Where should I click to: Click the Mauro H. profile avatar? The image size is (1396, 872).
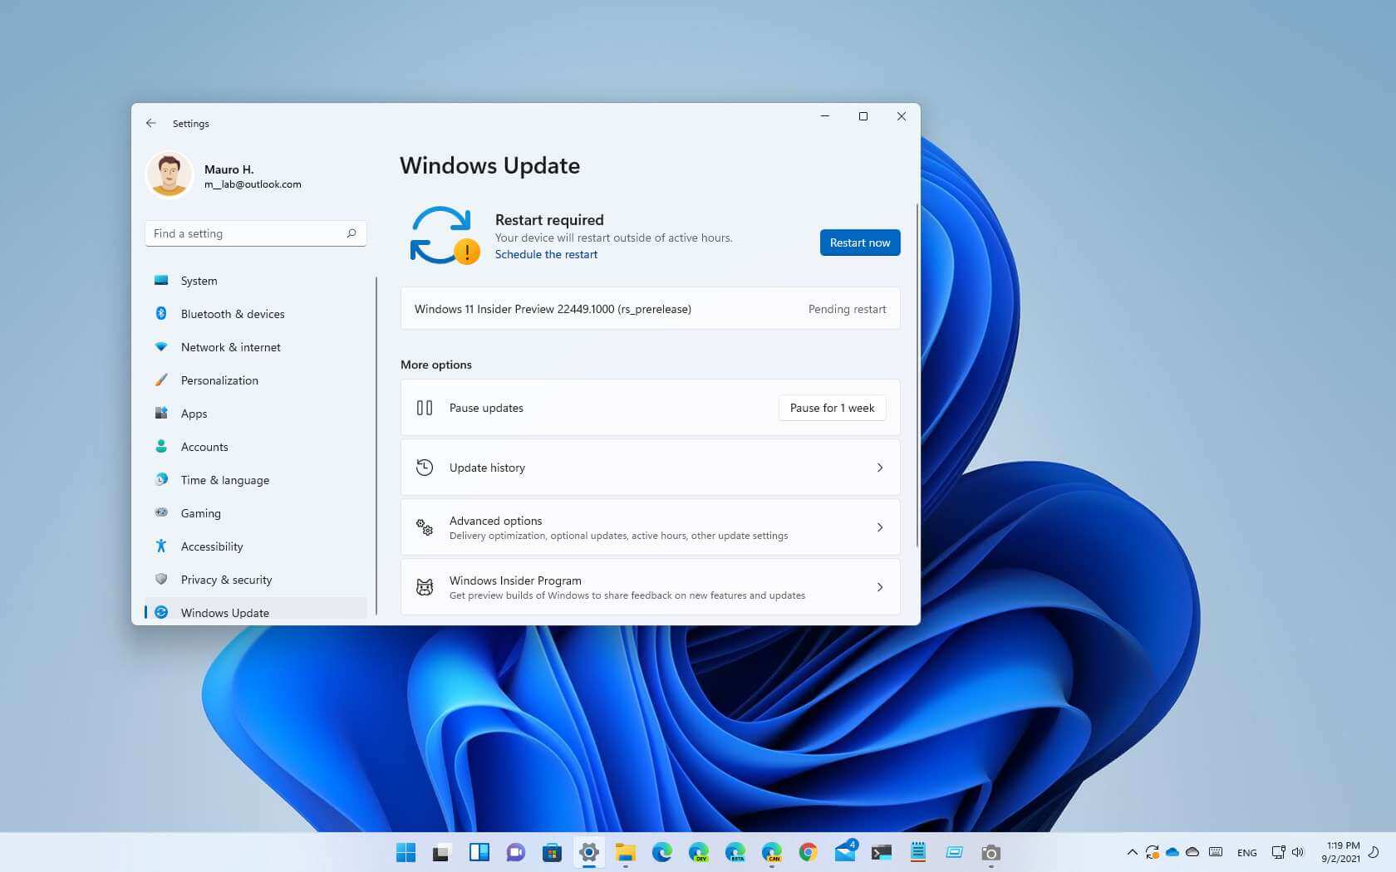[170, 175]
